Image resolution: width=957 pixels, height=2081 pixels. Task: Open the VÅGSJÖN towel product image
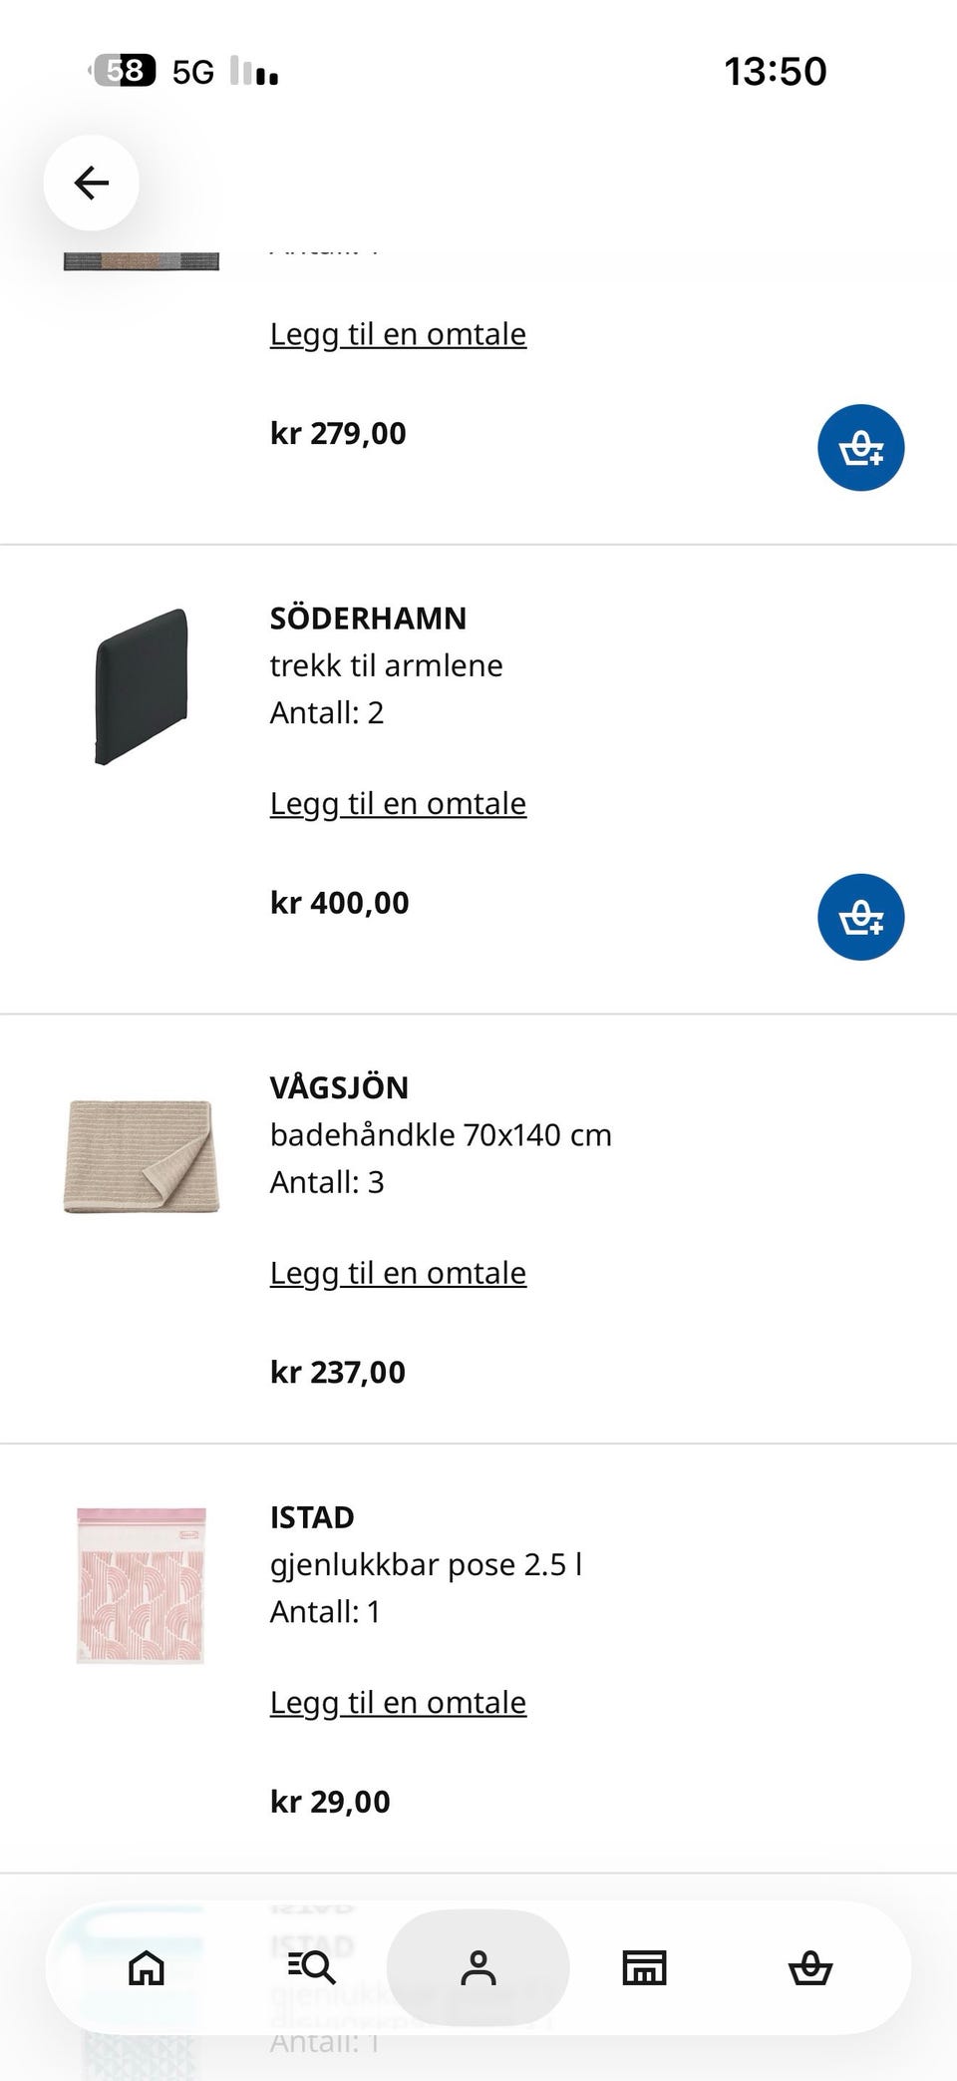[x=142, y=1156]
